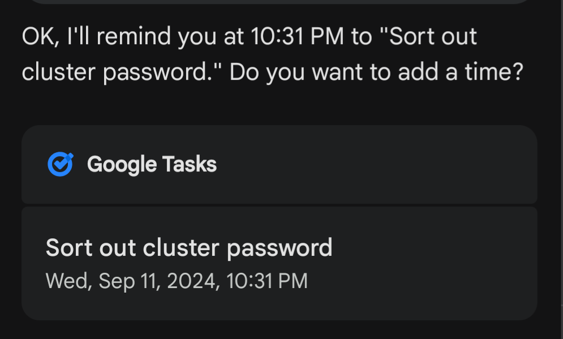Click 10:31 PM in the task card date
563x339 pixels.
[x=267, y=281]
